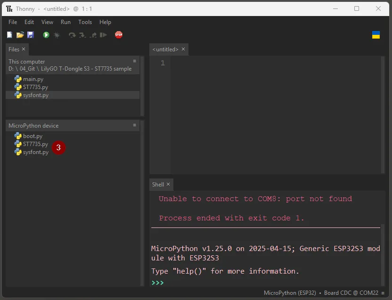This screenshot has width=392, height=300.
Task: Close the untitled editor tab
Action: coord(183,49)
